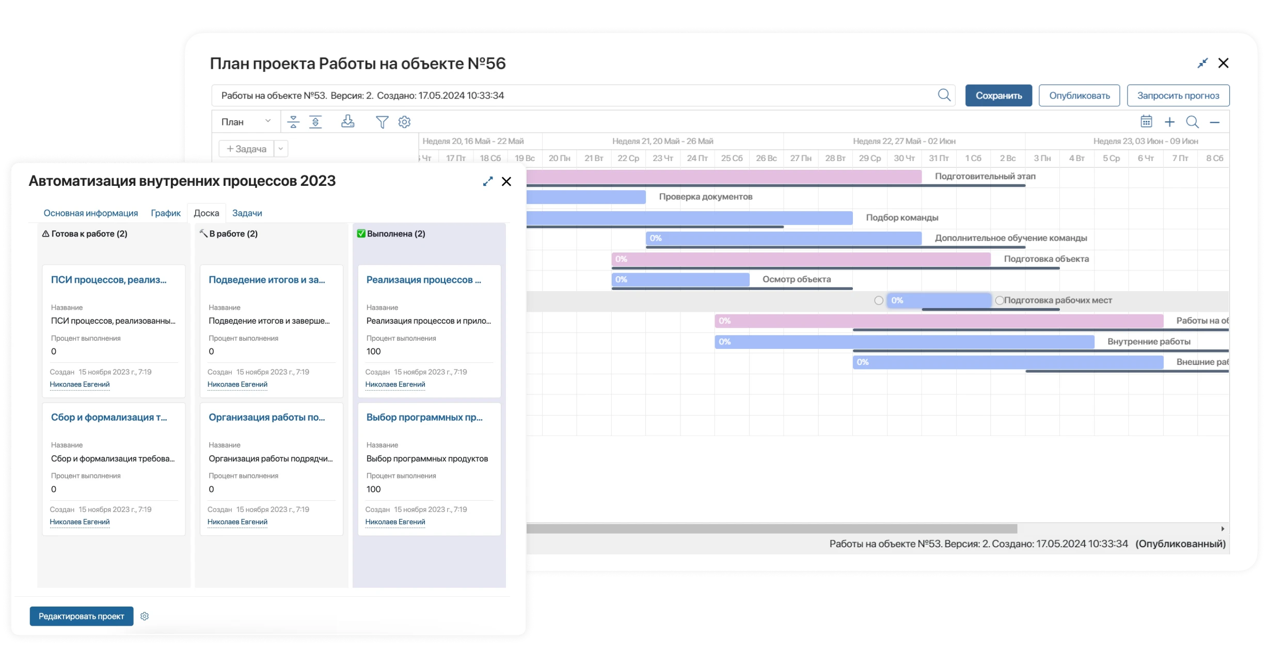This screenshot has width=1268, height=669.
Task: Click the export download icon
Action: coord(348,121)
